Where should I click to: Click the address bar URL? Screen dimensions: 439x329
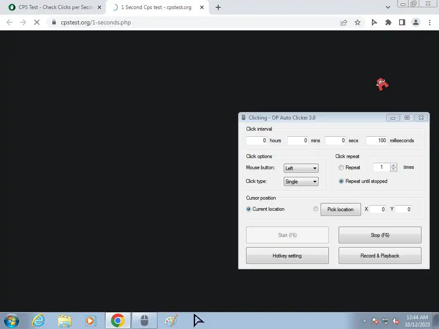pyautogui.click(x=96, y=22)
